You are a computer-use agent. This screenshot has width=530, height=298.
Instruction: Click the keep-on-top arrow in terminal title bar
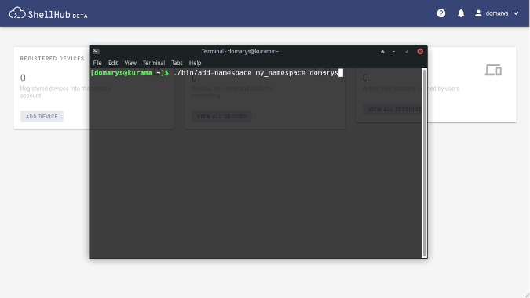(382, 52)
